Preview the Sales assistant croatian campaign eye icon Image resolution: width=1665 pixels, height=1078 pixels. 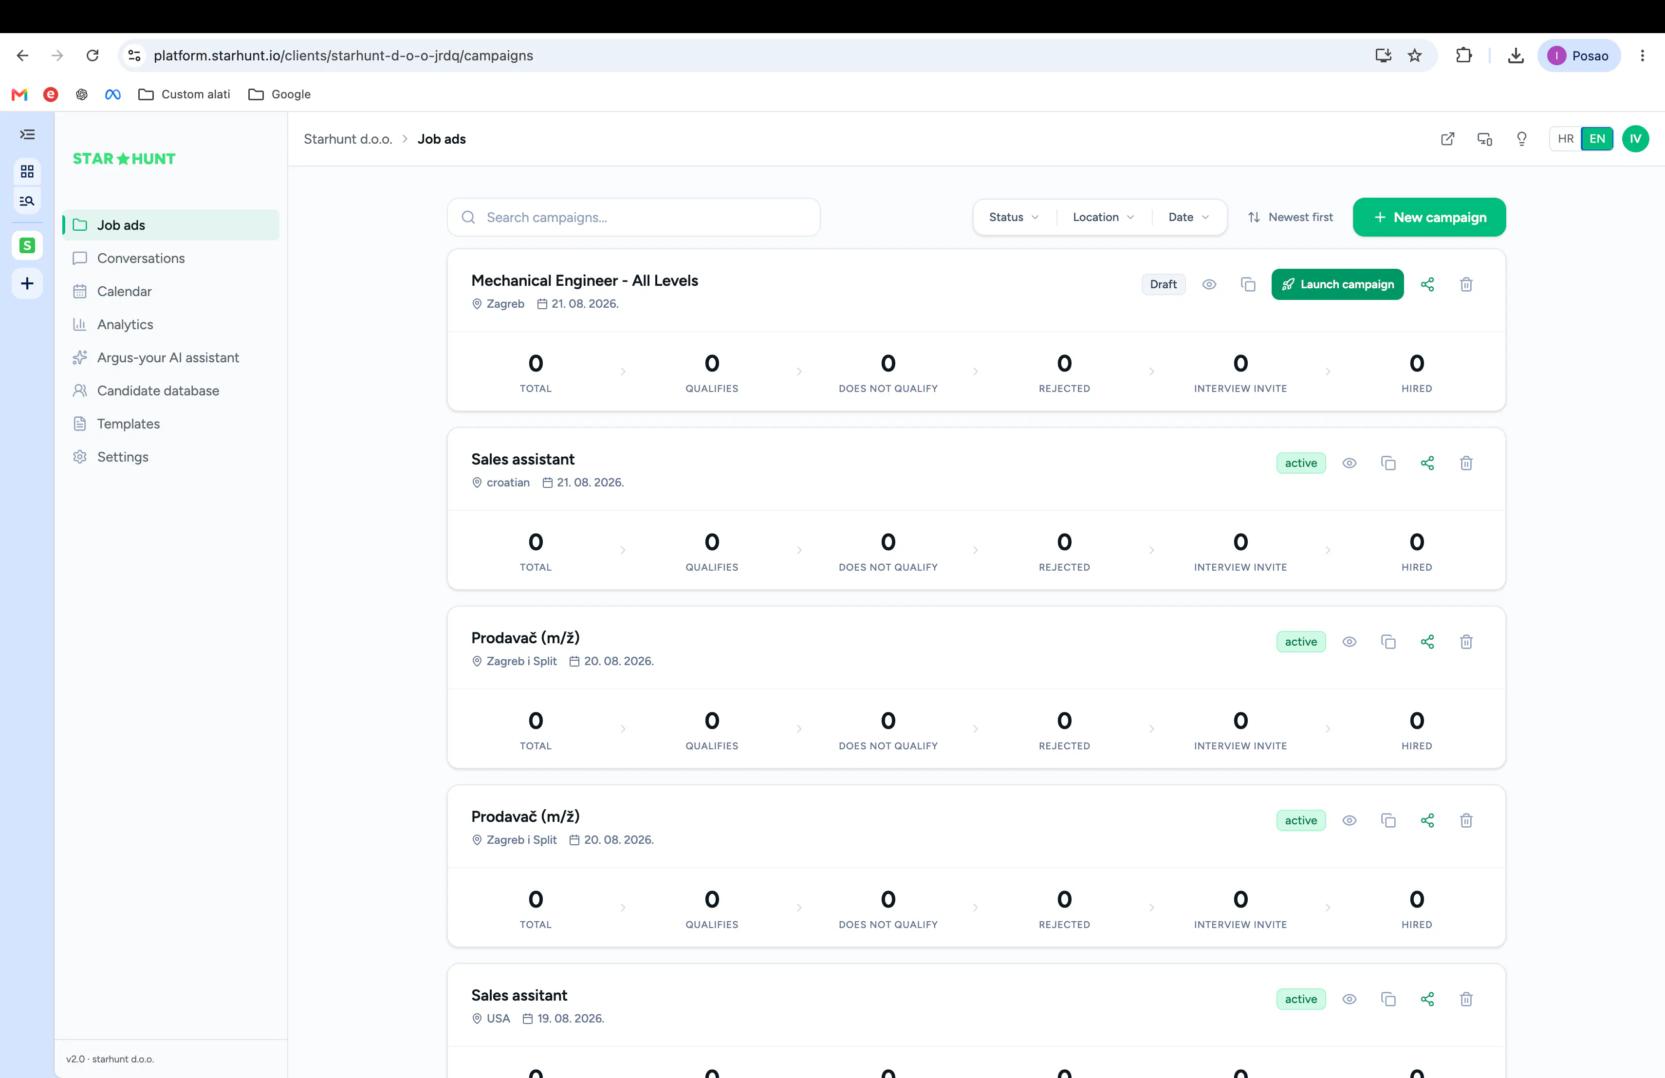tap(1350, 463)
